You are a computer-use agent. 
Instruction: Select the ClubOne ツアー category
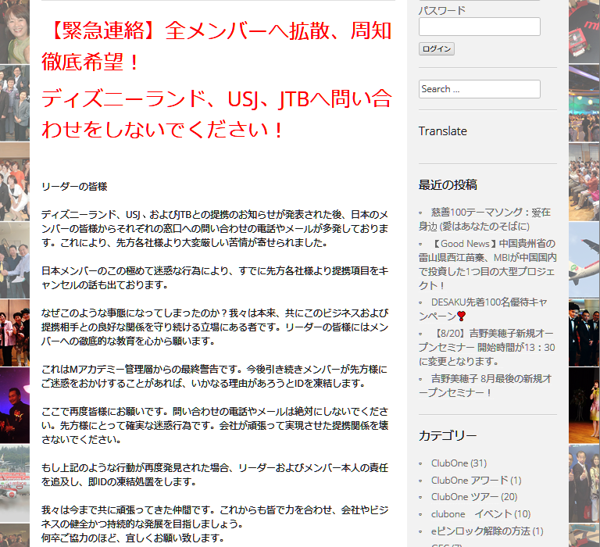coord(473,497)
